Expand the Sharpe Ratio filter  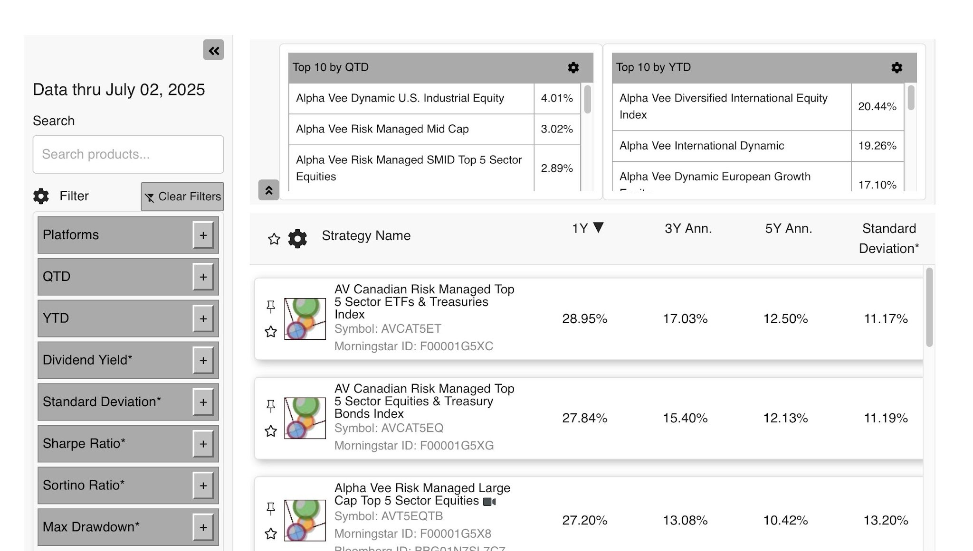click(x=203, y=444)
